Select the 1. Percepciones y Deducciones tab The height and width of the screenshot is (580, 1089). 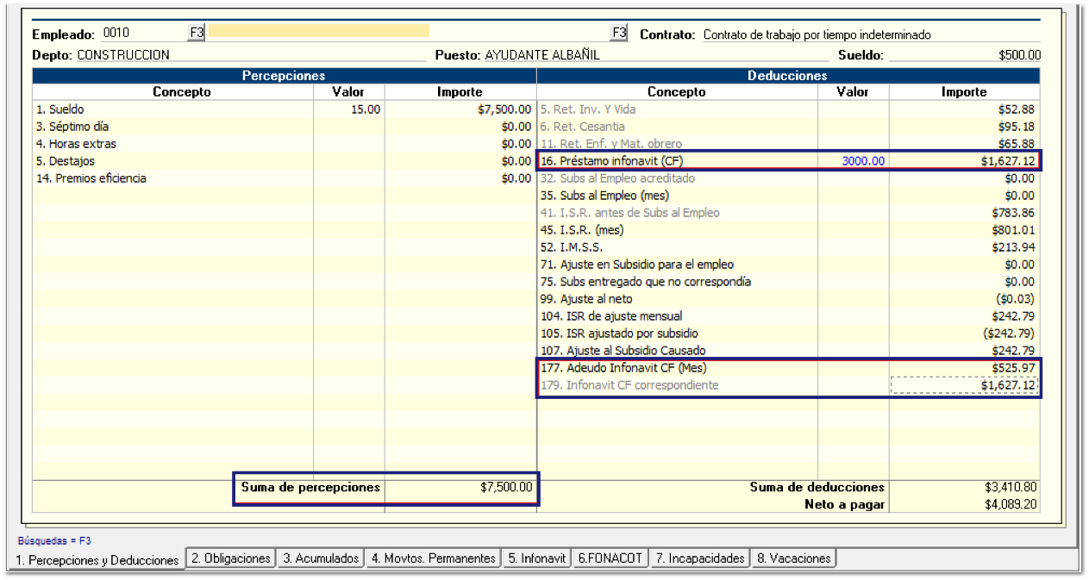click(97, 560)
